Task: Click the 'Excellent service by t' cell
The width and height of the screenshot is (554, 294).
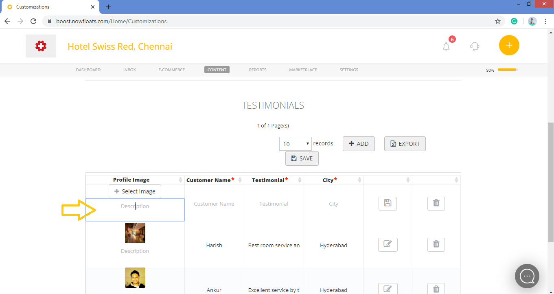Action: point(274,290)
